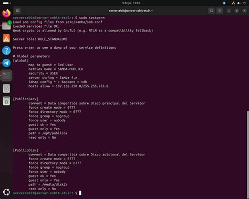Viewport: 249px width, 199px height.
Task: Open the disk drive dock icon
Action: point(6,88)
